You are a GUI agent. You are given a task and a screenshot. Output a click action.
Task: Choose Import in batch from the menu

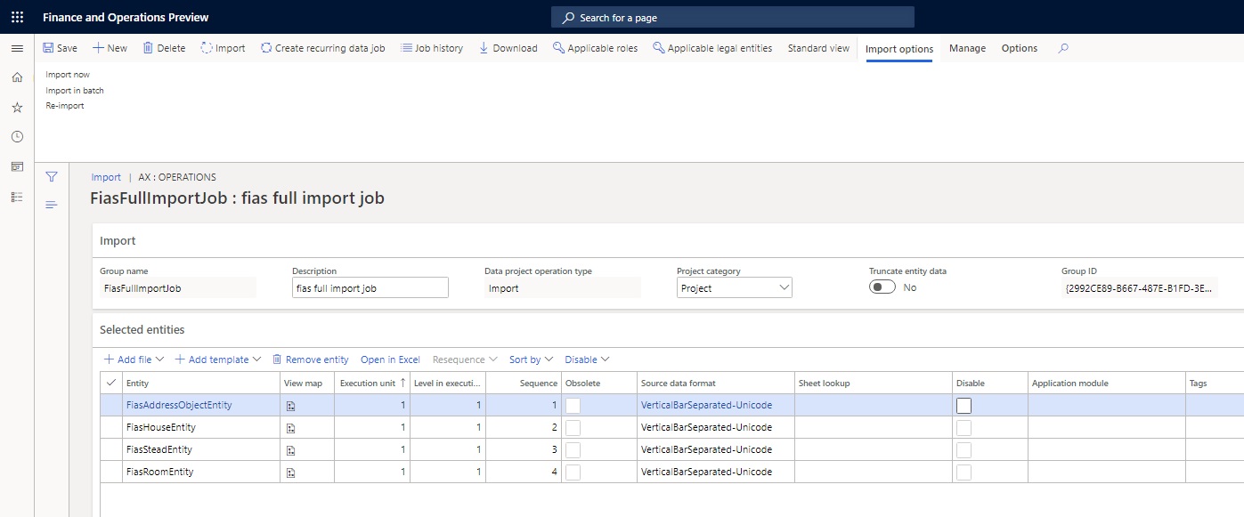(x=74, y=90)
